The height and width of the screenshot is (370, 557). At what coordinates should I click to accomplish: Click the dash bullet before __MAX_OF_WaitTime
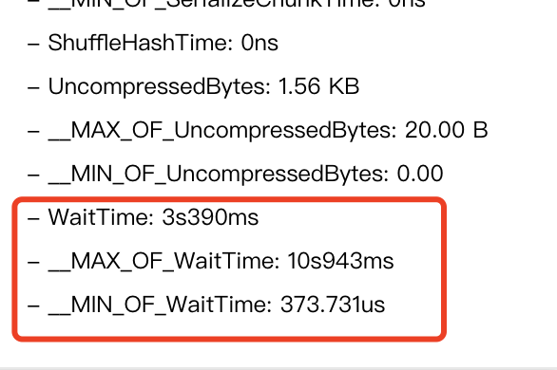33,262
